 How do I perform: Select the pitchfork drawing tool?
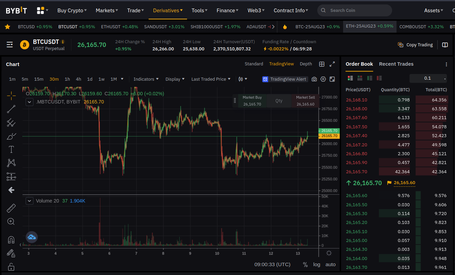point(11,123)
